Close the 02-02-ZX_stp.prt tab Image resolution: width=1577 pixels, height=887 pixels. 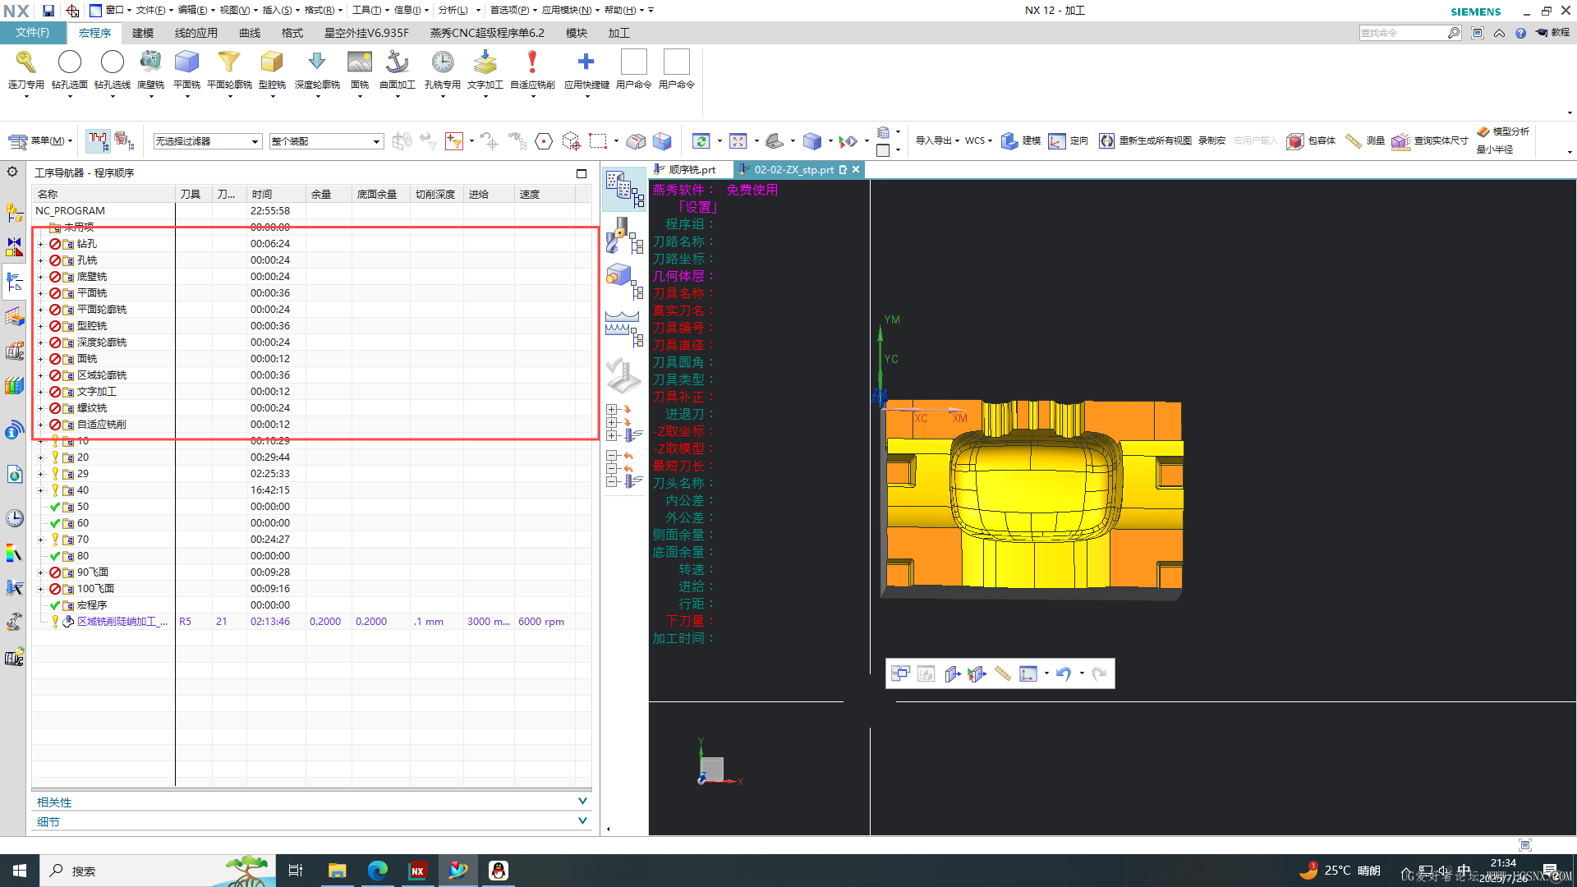coord(856,169)
